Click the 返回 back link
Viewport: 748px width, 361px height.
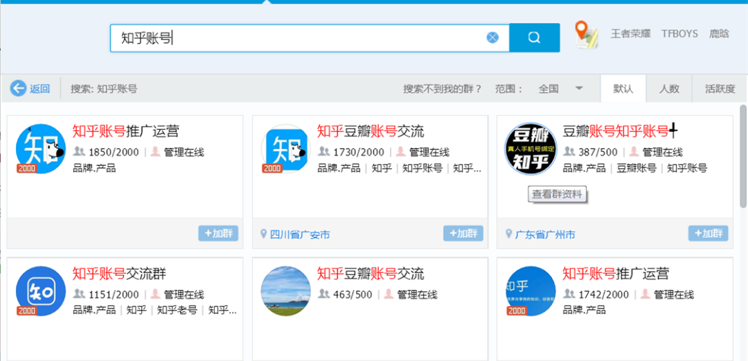39,89
